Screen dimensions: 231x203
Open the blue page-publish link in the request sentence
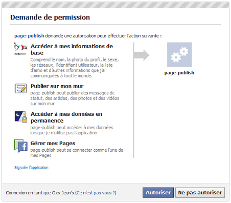point(29,36)
